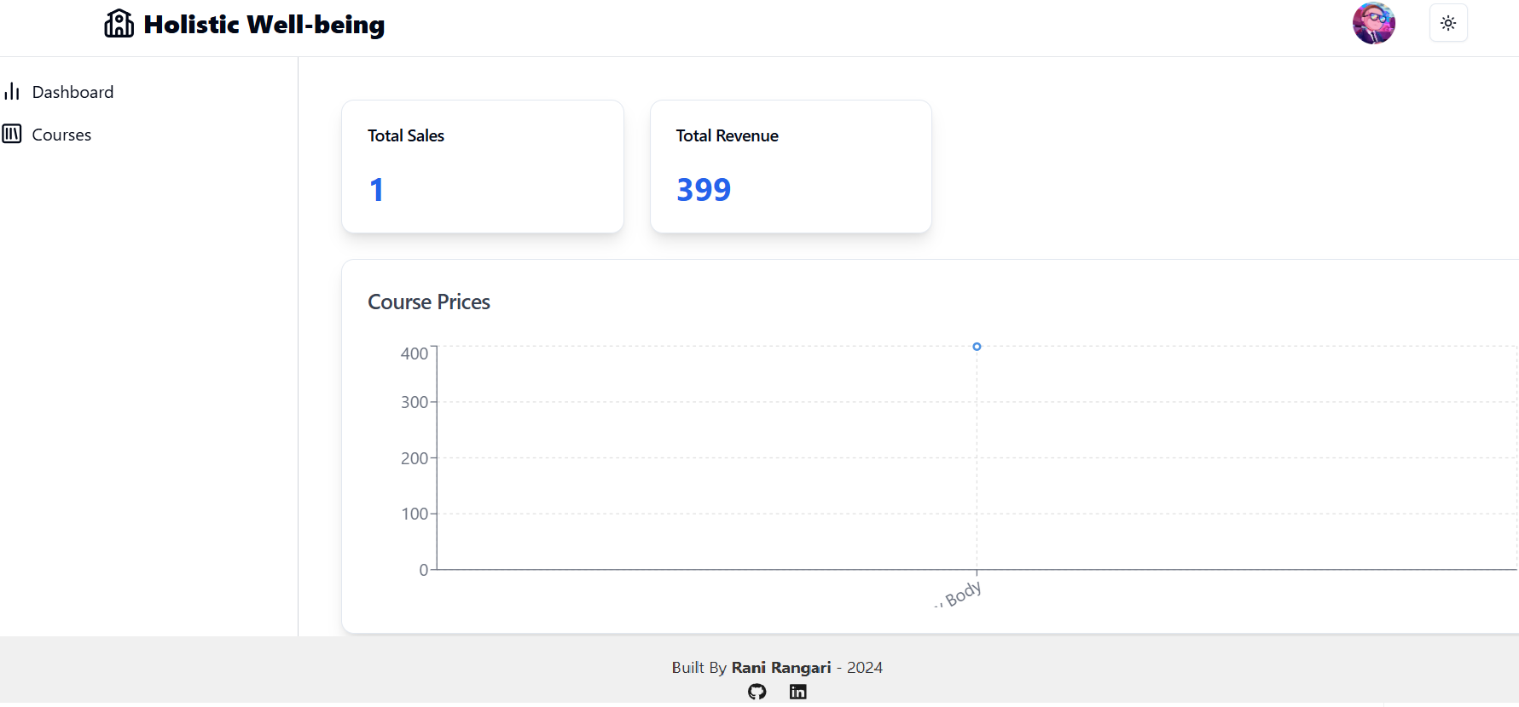Click the 200 y-axis label

click(415, 458)
